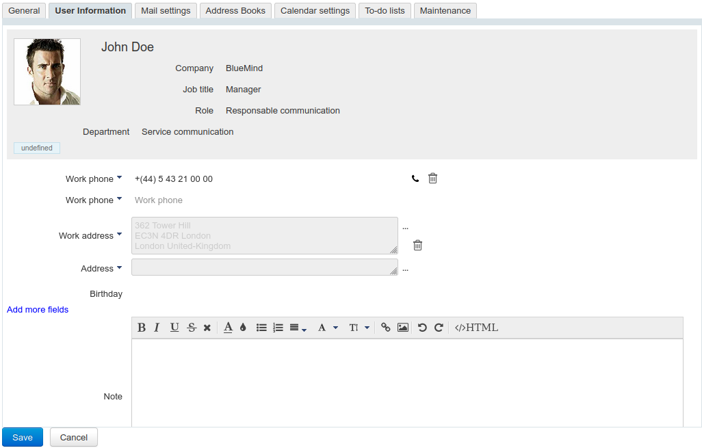Screen dimensions: 702x448
Task: Click the Save button
Action: tap(23, 437)
